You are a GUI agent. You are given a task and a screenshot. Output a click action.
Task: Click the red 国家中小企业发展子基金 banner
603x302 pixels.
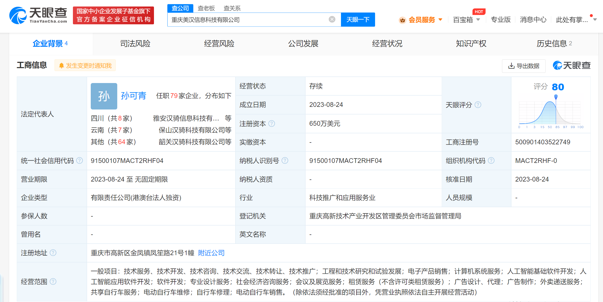click(113, 15)
